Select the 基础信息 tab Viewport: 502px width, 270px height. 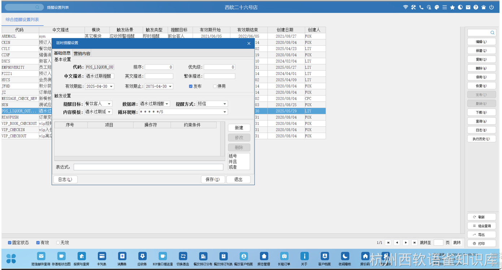click(x=62, y=53)
